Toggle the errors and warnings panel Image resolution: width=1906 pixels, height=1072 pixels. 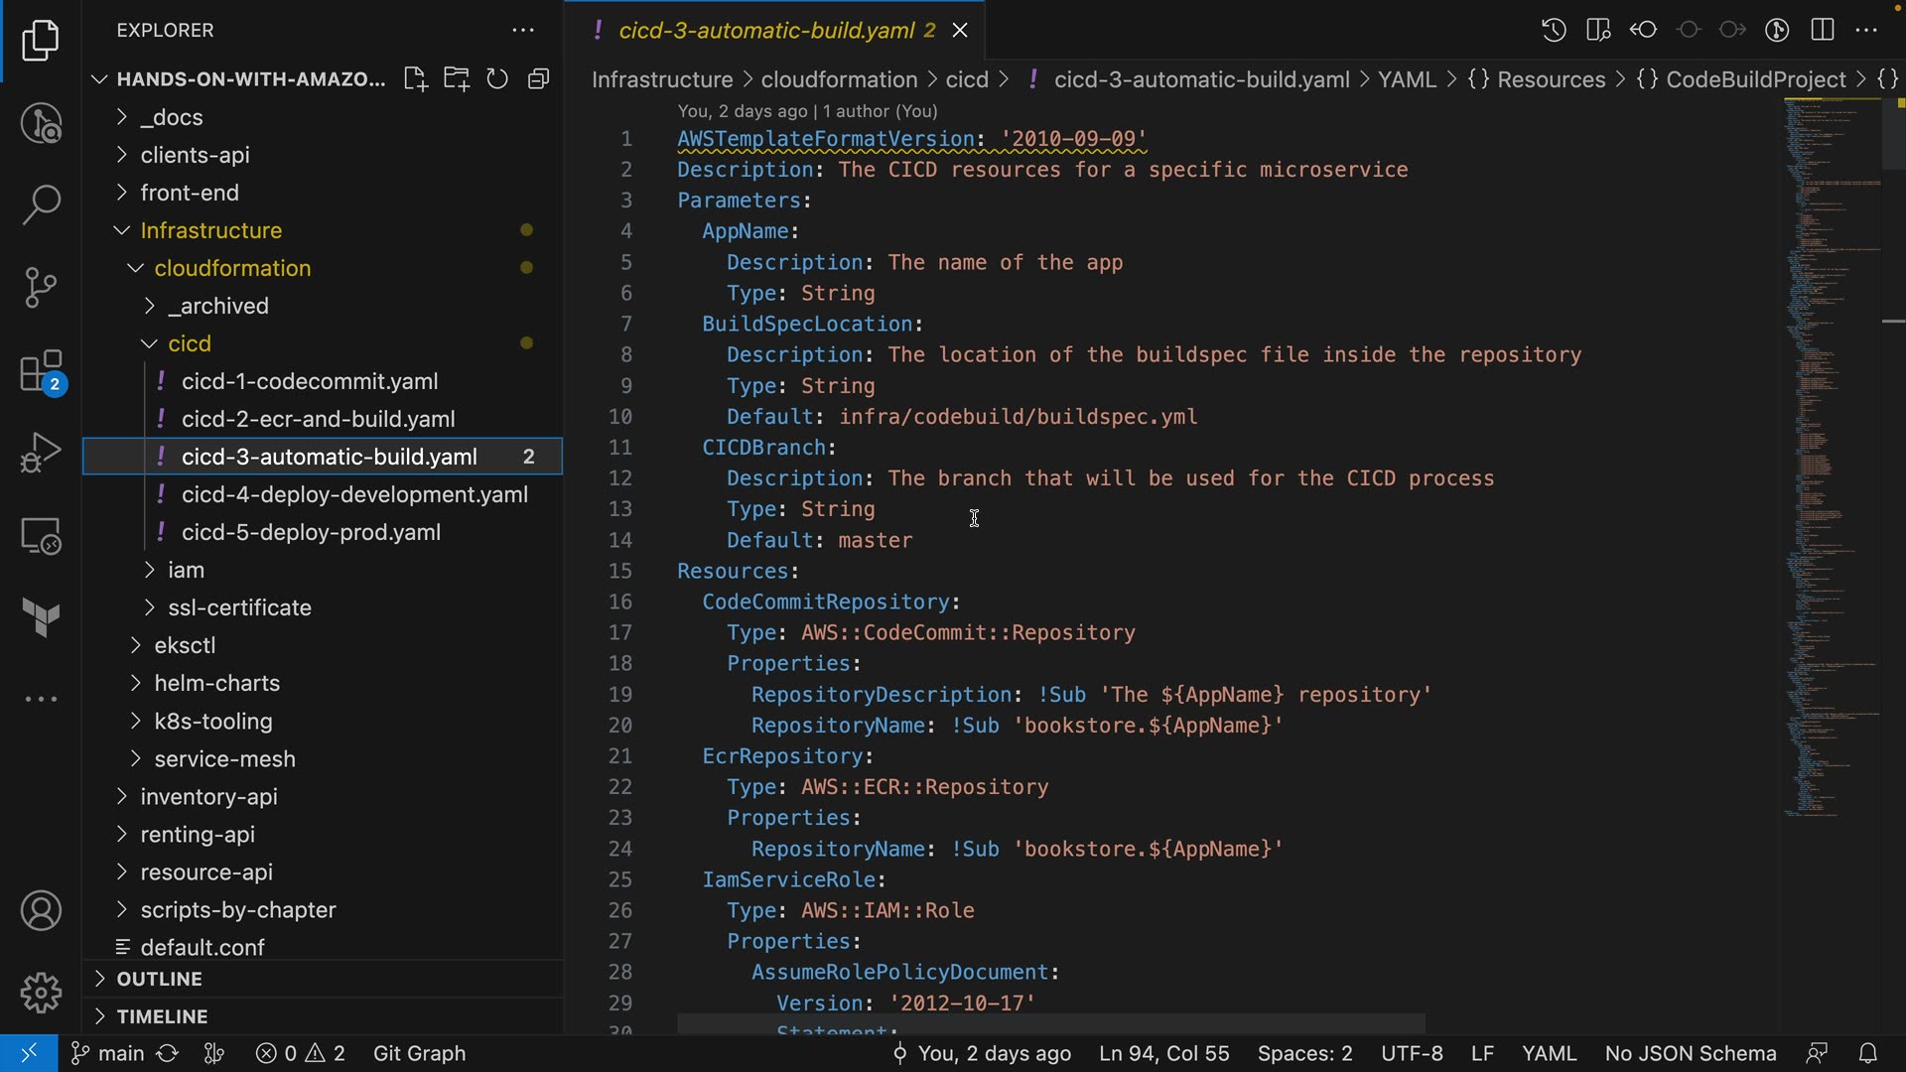(301, 1053)
